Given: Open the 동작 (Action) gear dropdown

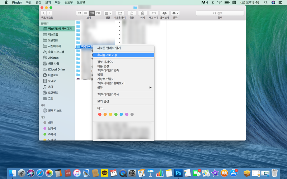Looking at the screenshot, I should point(175,13).
